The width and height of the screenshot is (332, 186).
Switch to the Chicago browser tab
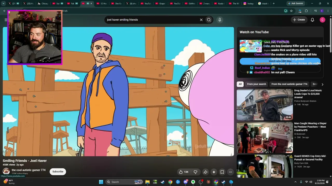tap(42, 4)
